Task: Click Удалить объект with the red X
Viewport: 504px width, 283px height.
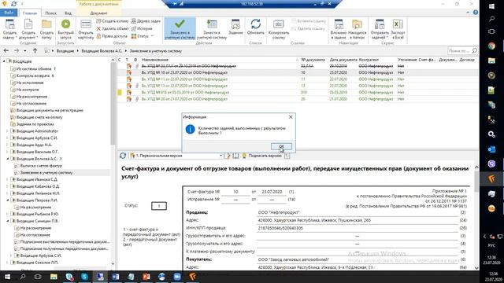Action: coord(113,28)
